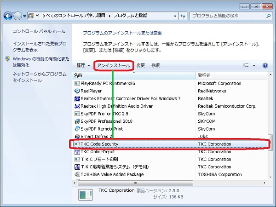
Task: Select PlayReady PC Runtime x86 row
Action: coord(170,83)
